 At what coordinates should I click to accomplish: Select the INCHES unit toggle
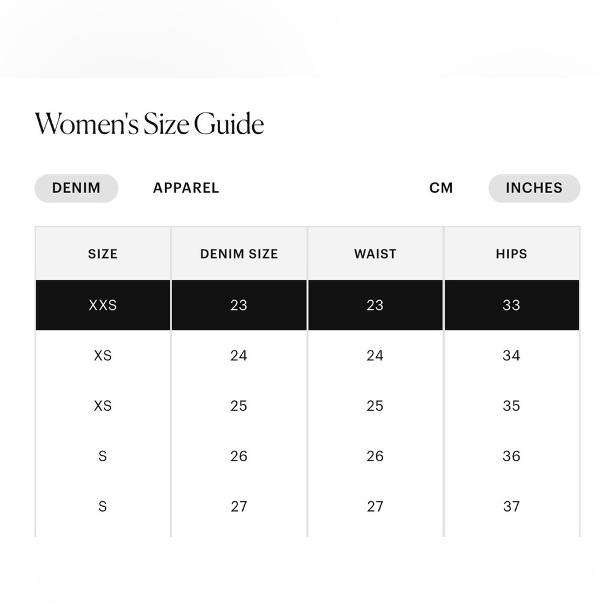click(x=534, y=188)
